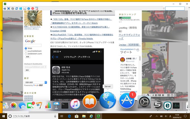190x119 pixels.
Task: Open Numbers bar chart icon in Dock
Action: click(48, 105)
